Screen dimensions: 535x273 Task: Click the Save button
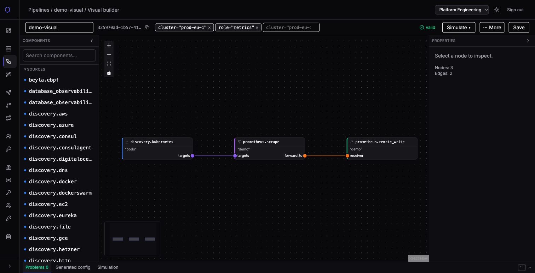(x=519, y=28)
